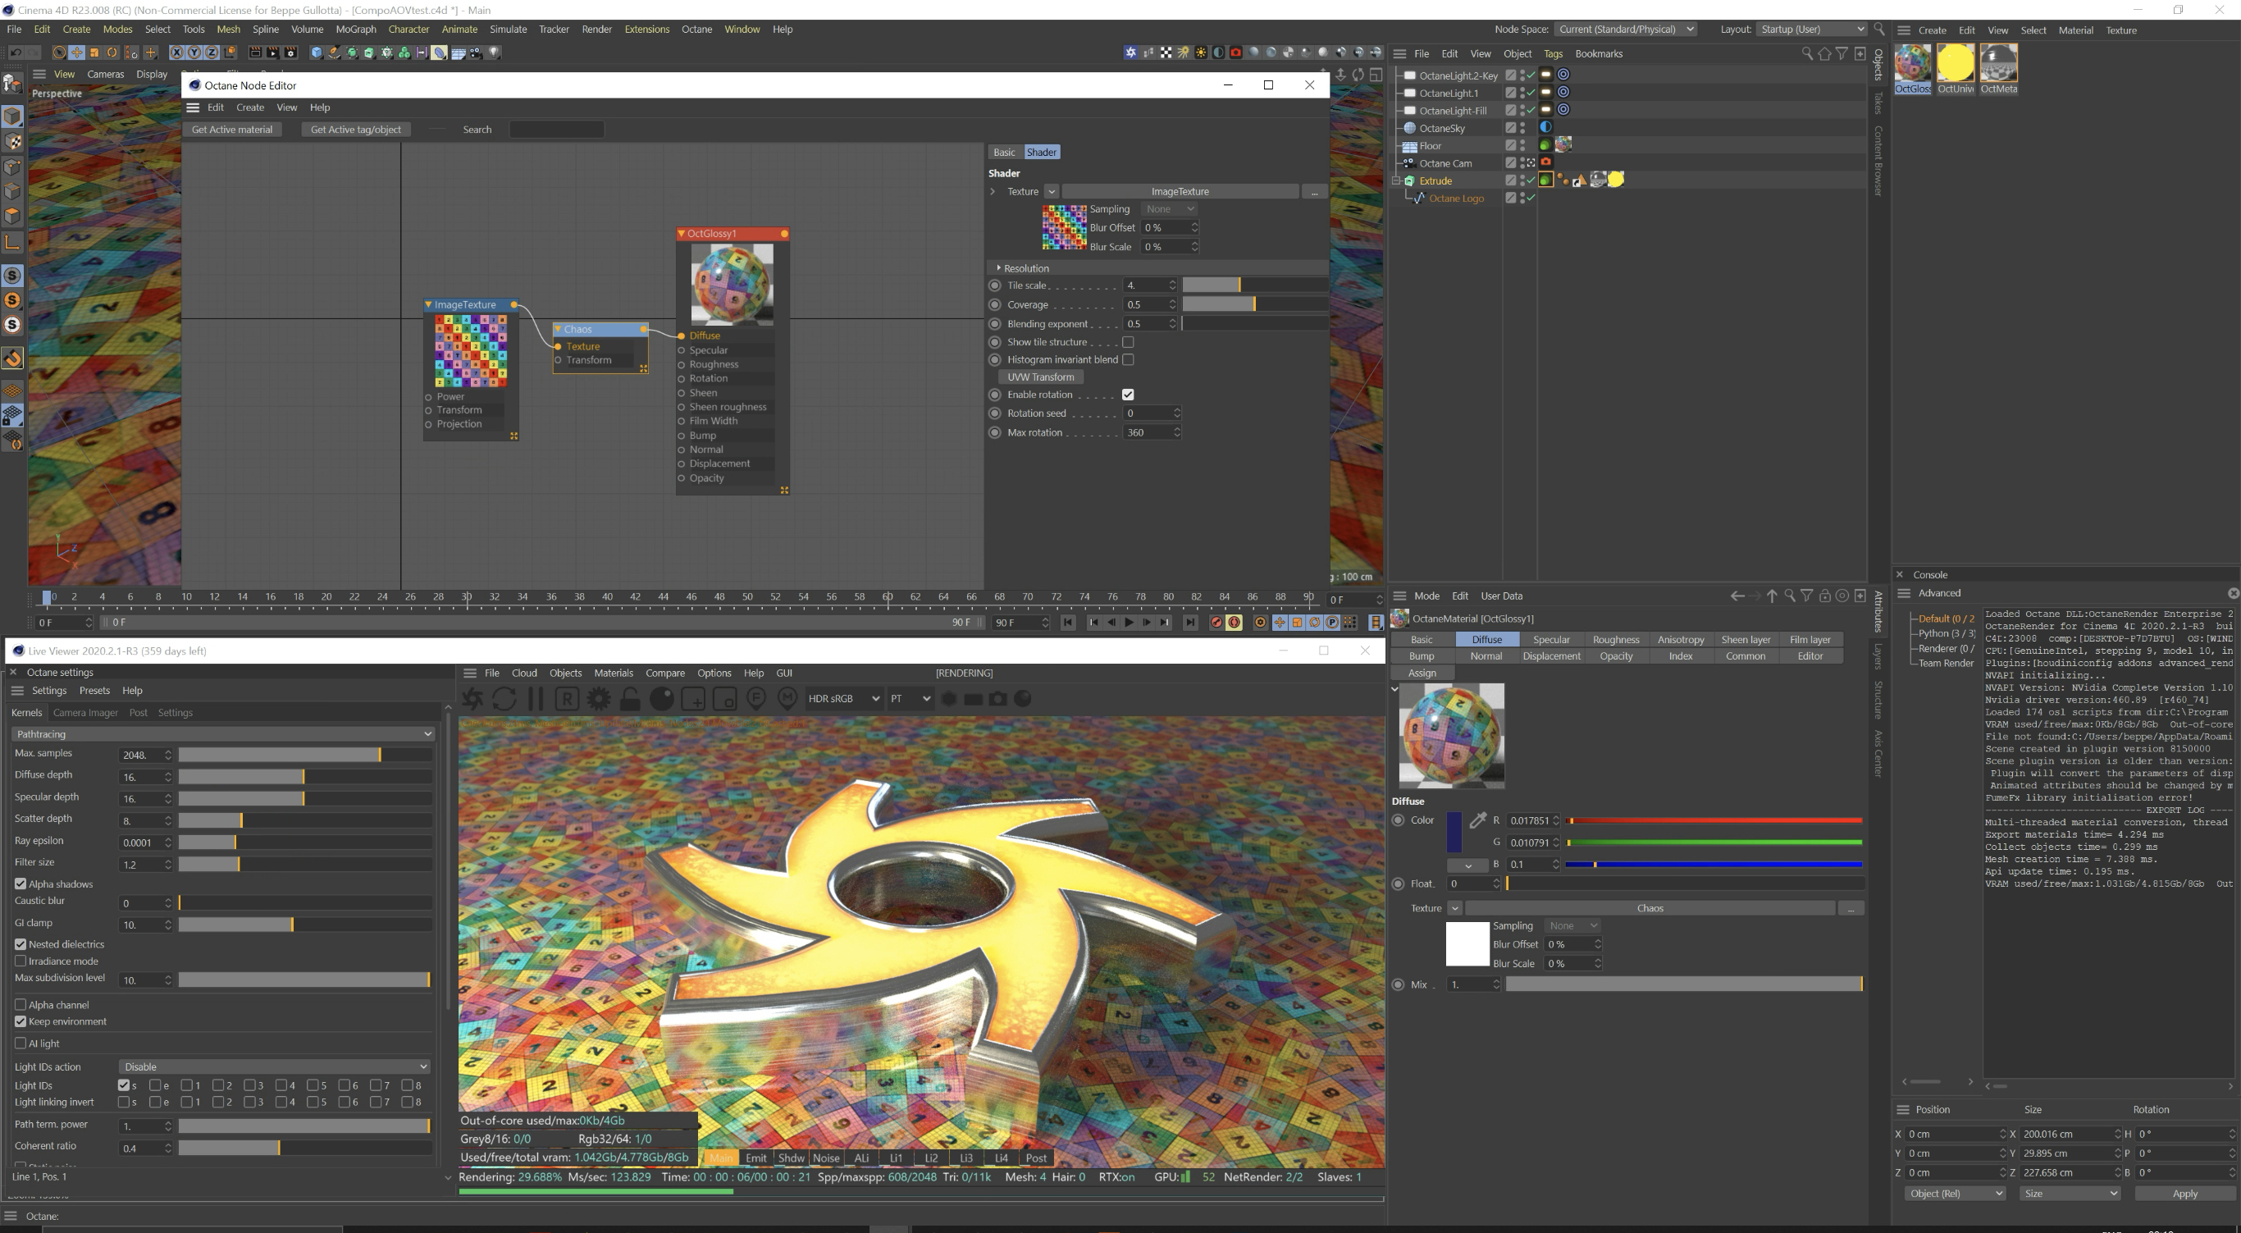
Task: Expand the Resolution section in Shader
Action: coord(1025,268)
